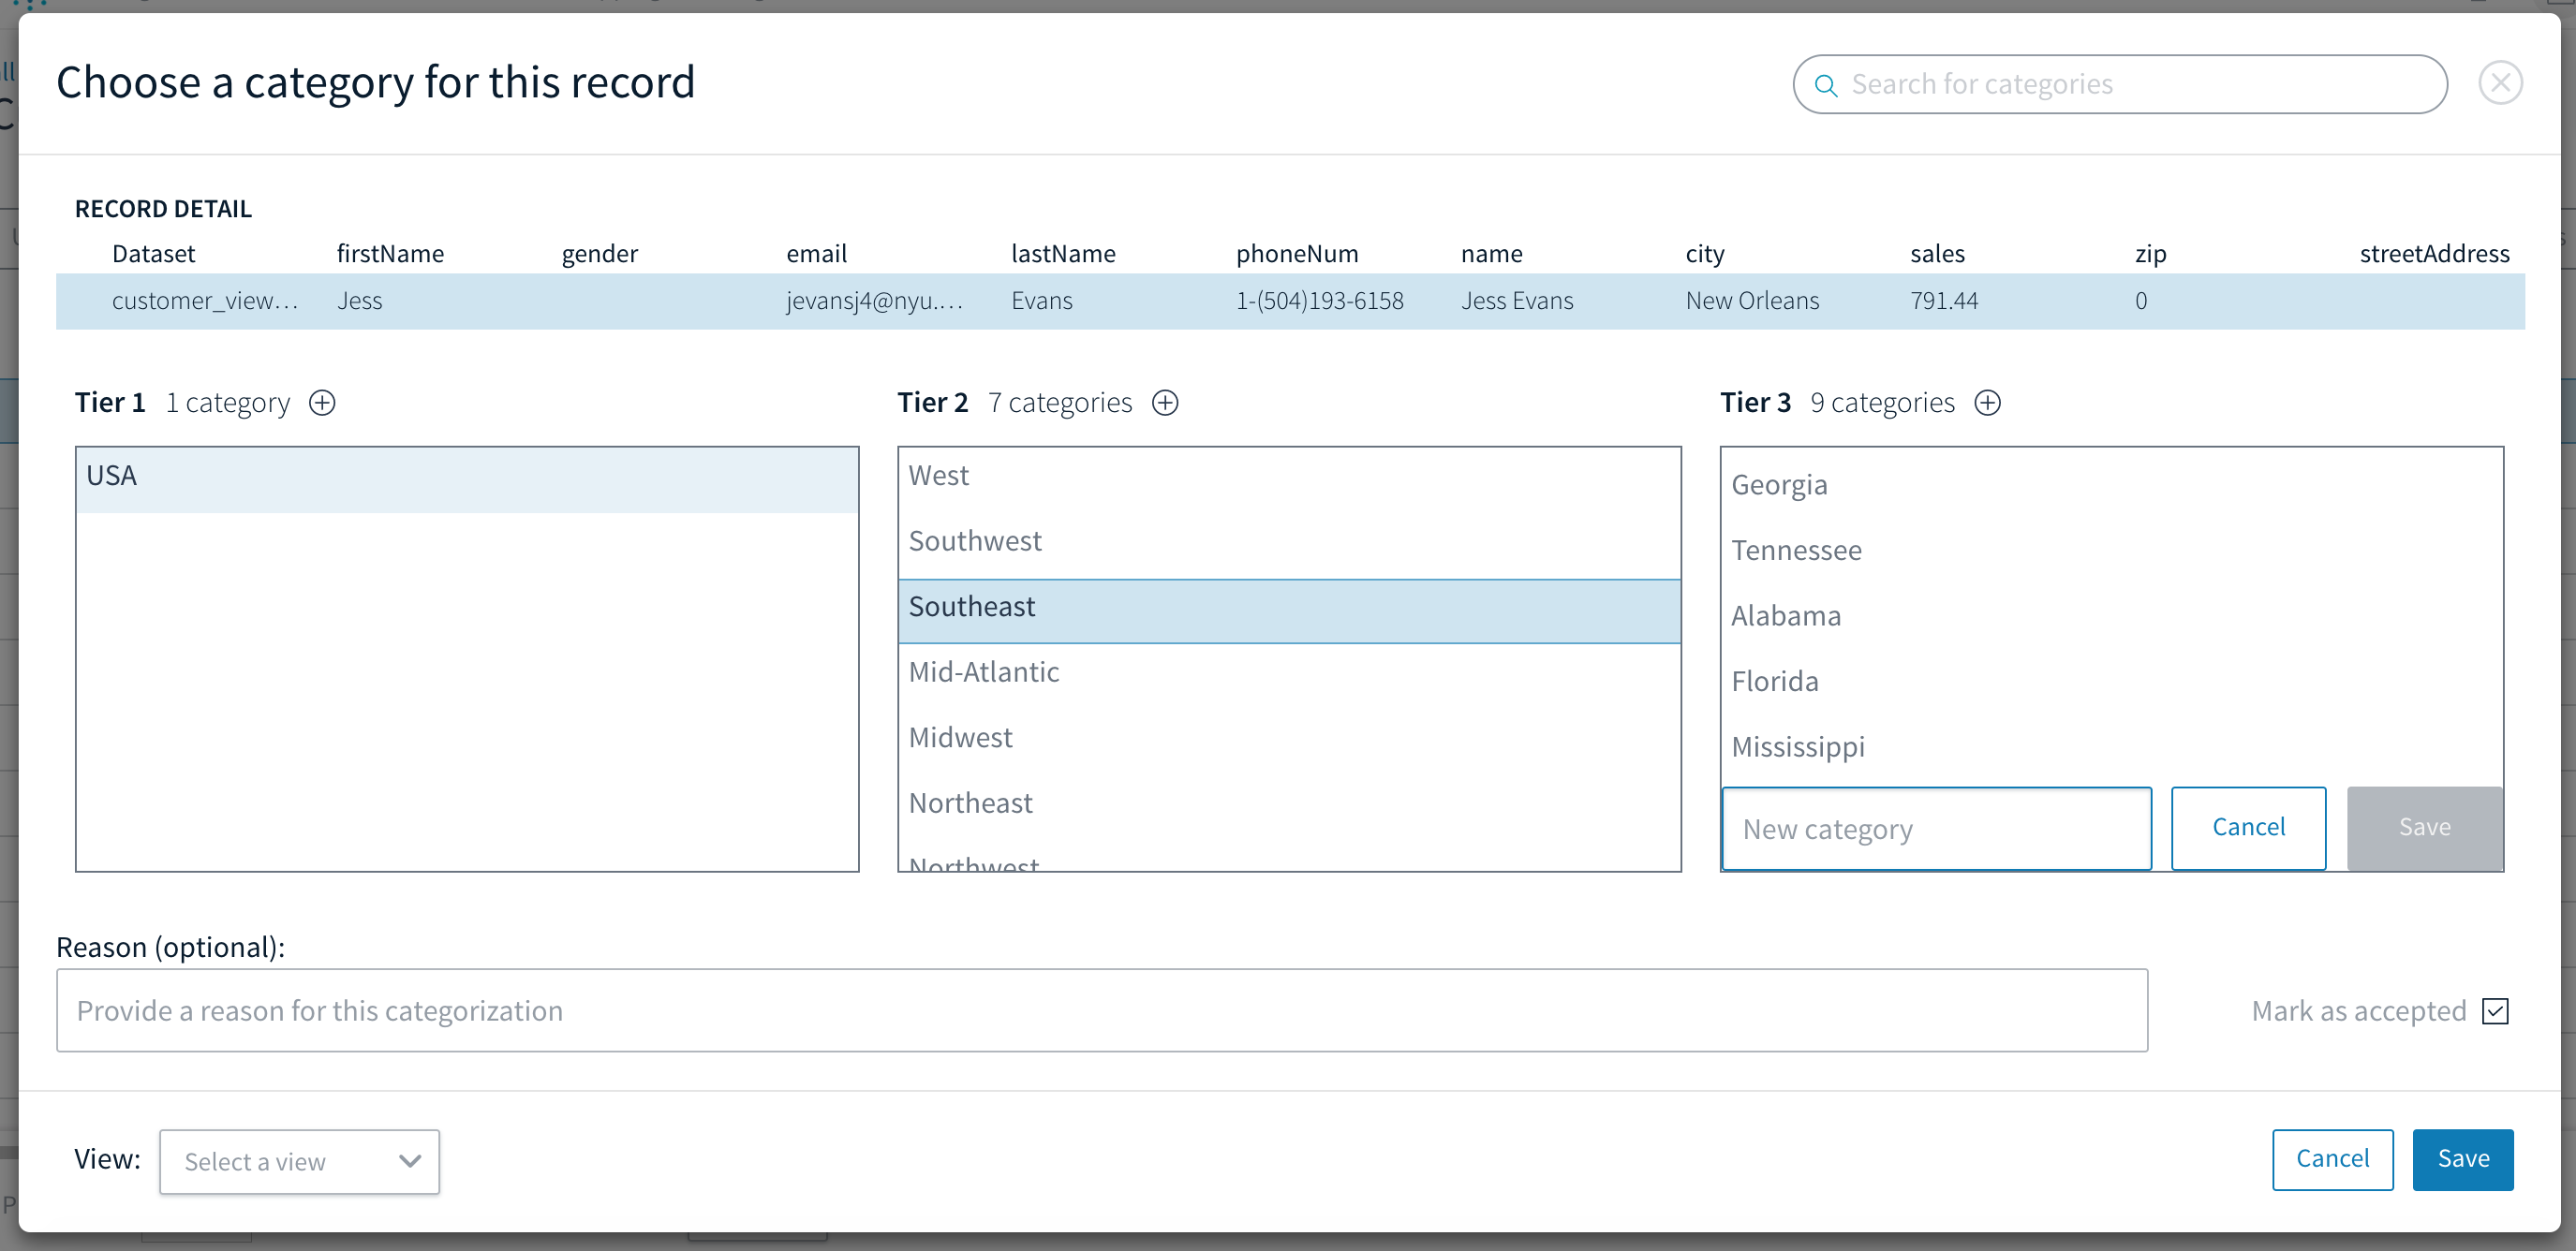Save the record categorization
This screenshot has height=1251, width=2576.
(2462, 1159)
